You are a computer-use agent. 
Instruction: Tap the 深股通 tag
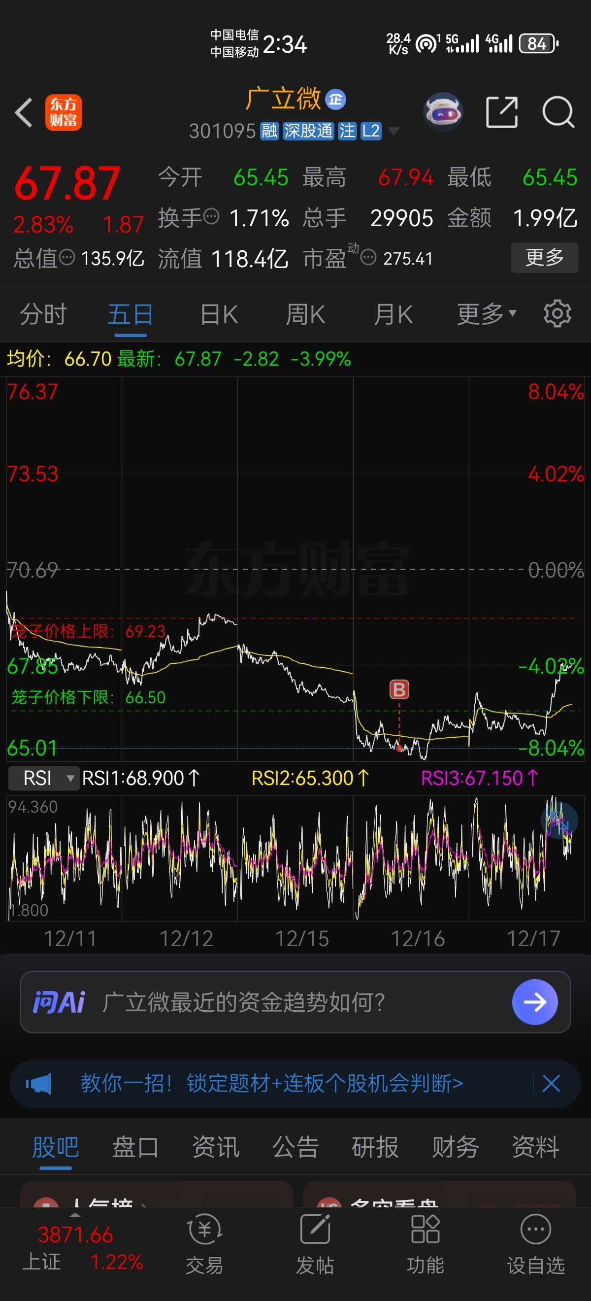tap(308, 131)
